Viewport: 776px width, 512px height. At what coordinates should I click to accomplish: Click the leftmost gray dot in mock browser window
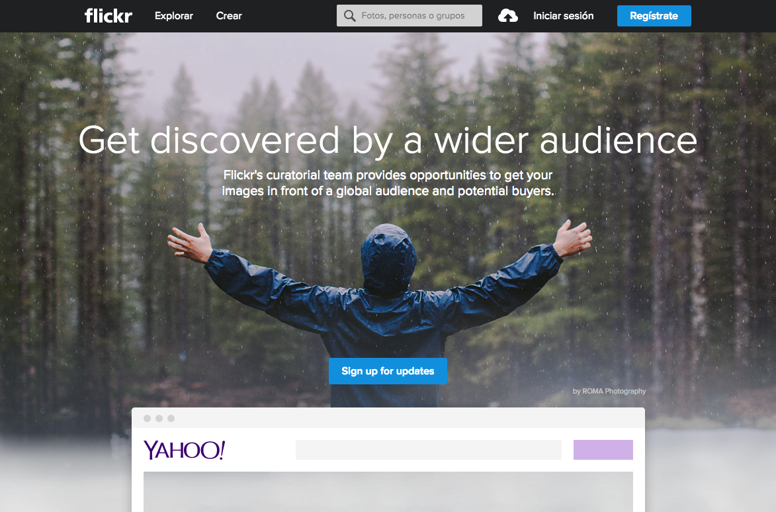pyautogui.click(x=147, y=419)
